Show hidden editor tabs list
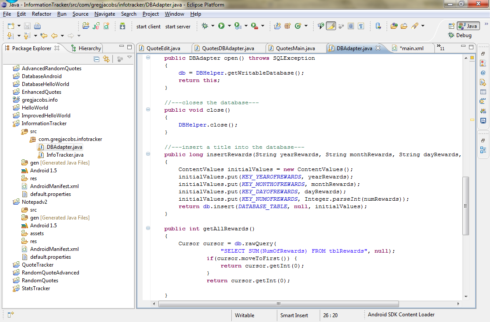The image size is (490, 322). [x=440, y=48]
